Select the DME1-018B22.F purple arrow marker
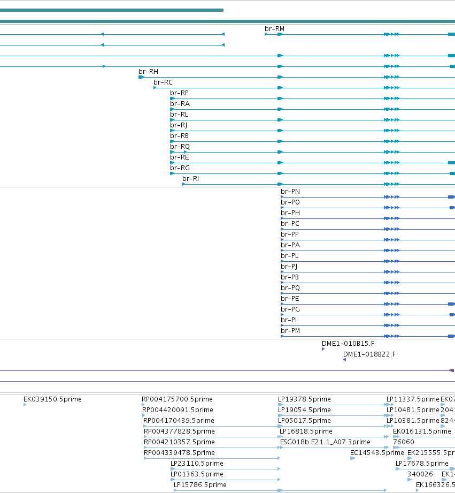 click(x=344, y=360)
